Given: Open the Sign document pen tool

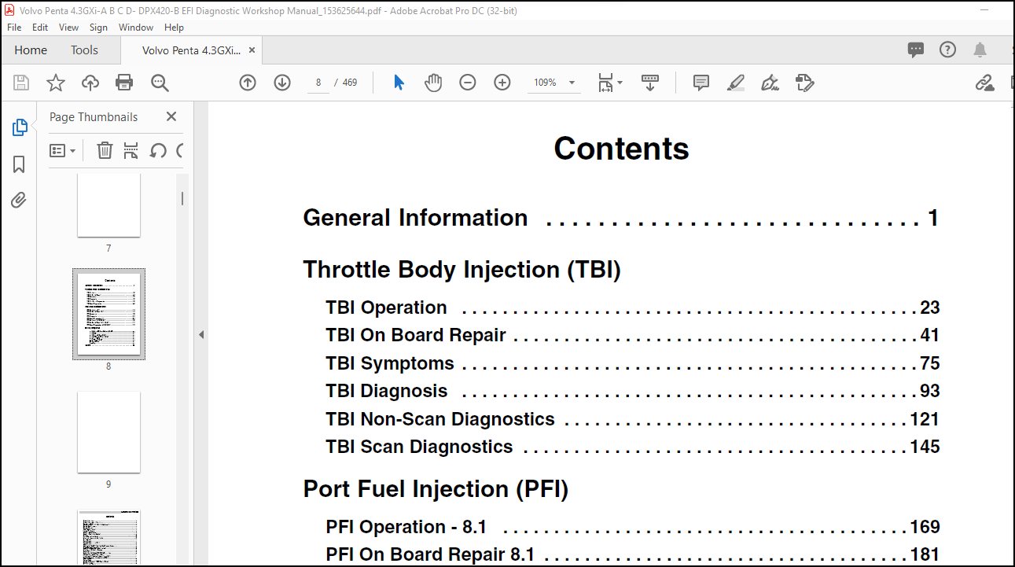Looking at the screenshot, I should pyautogui.click(x=770, y=83).
